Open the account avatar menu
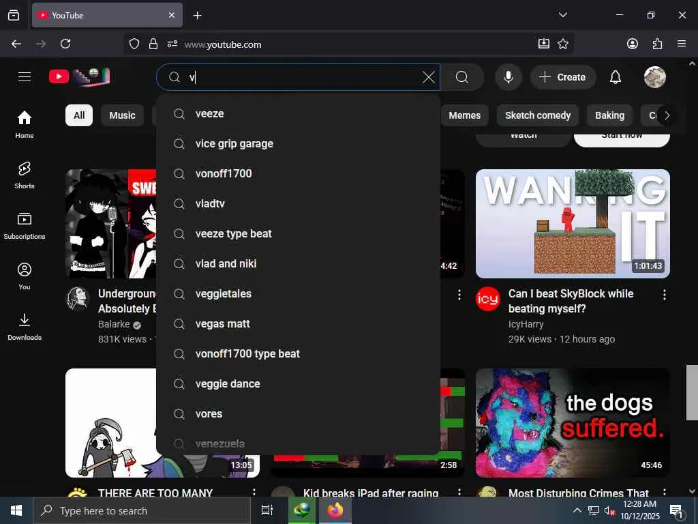The width and height of the screenshot is (698, 524). tap(655, 77)
